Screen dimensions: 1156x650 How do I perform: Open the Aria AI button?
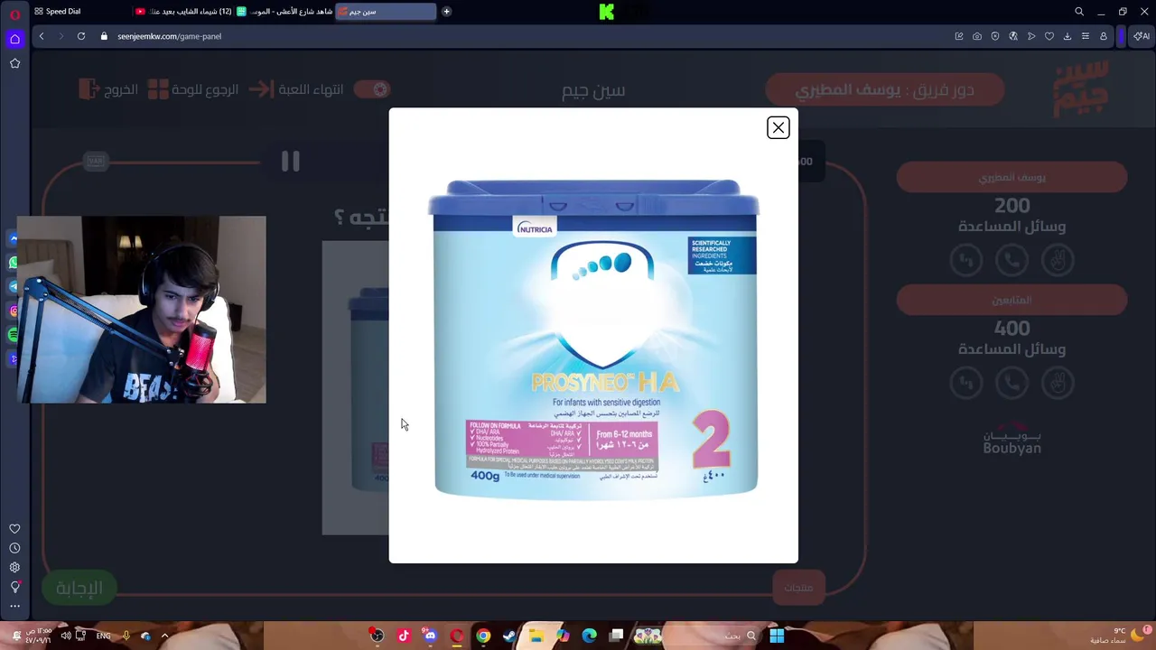[1142, 36]
